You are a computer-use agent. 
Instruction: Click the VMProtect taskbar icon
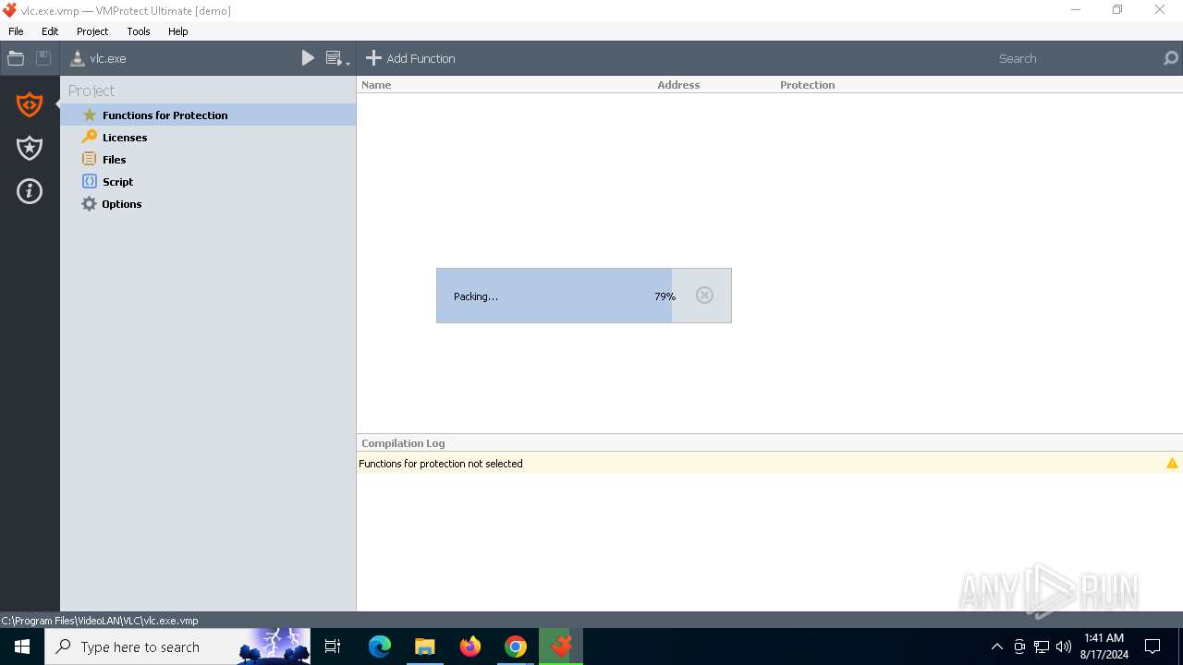(x=561, y=647)
